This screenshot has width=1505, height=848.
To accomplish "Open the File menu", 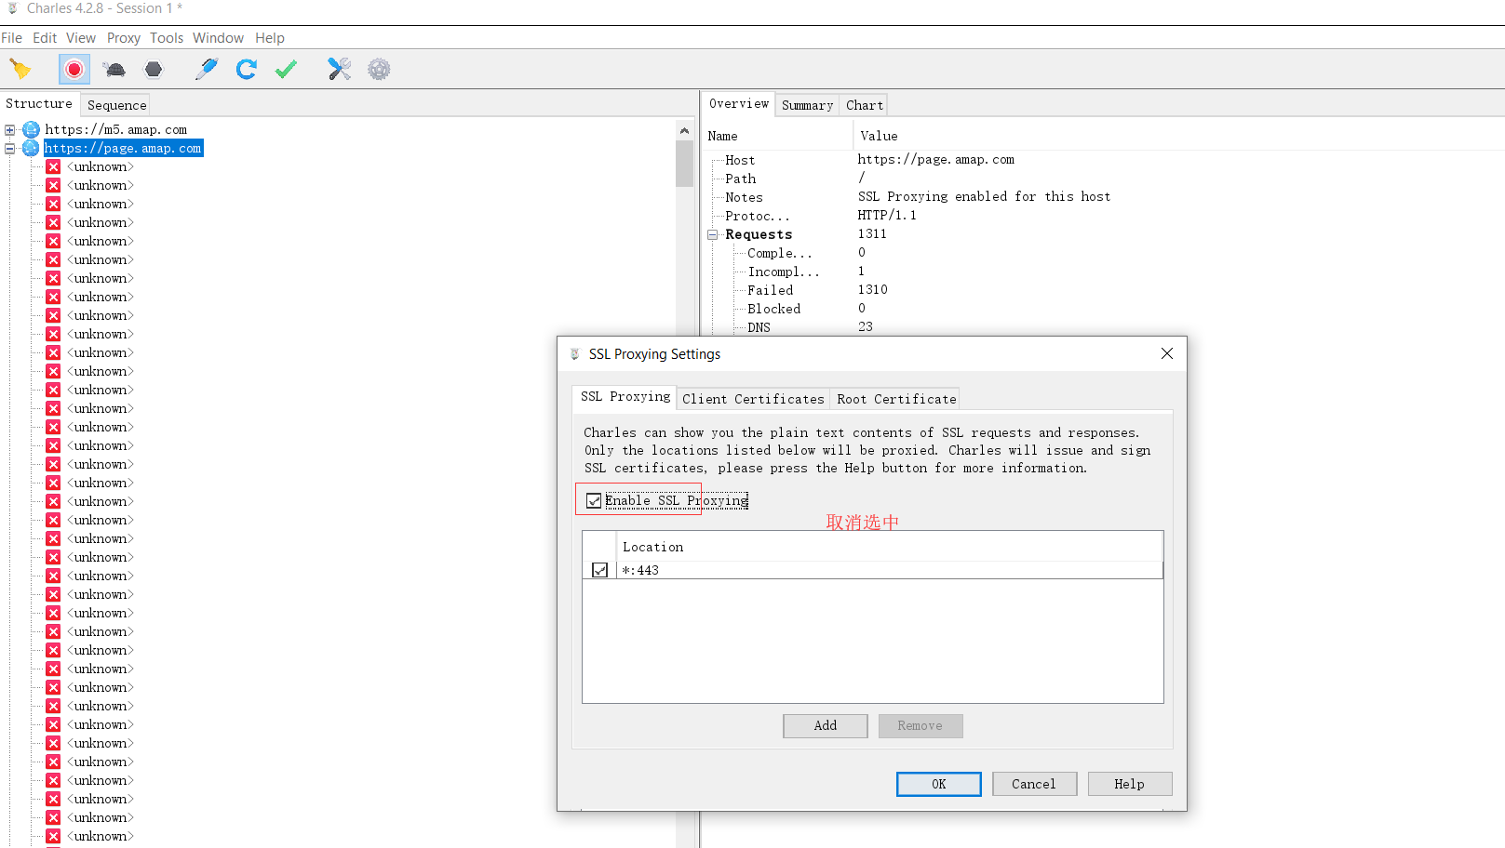I will tap(12, 38).
